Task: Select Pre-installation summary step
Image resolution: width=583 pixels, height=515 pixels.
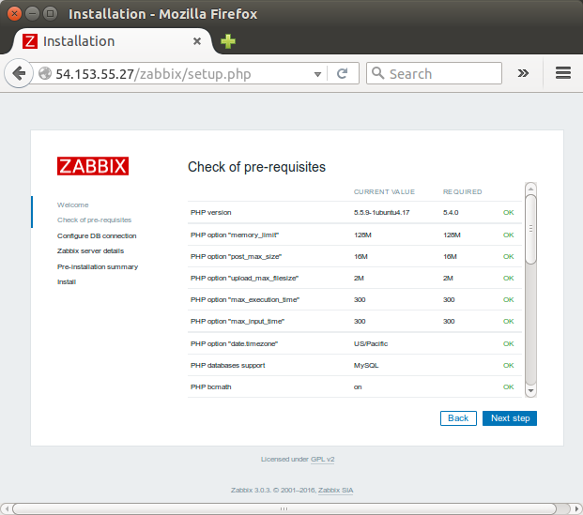Action: tap(98, 266)
